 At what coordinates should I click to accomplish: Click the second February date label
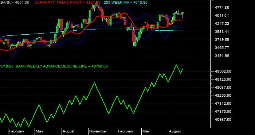(x=126, y=131)
